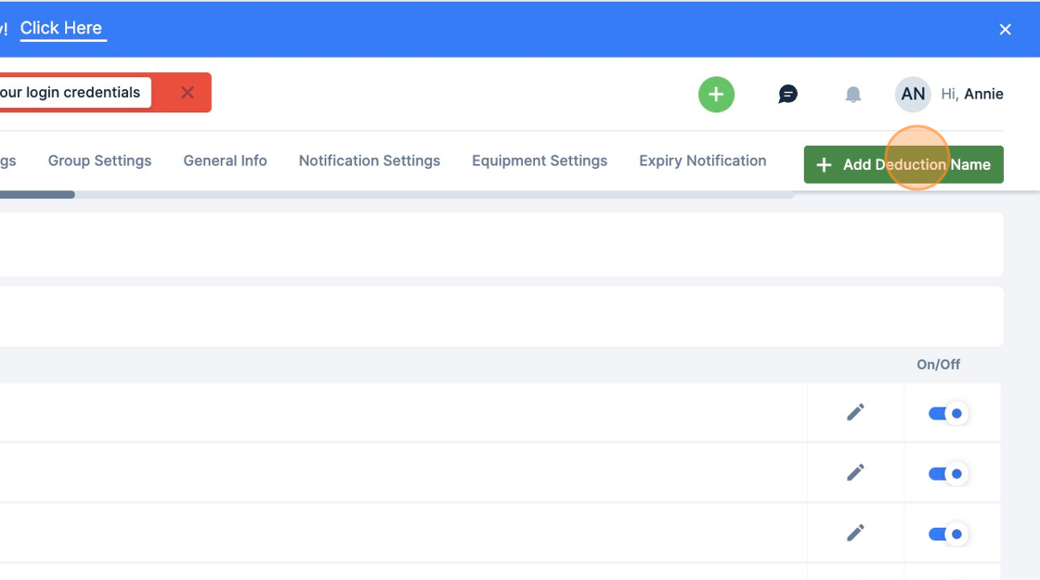Viewport: 1040px width, 580px height.
Task: Click Add Deduction Name button
Action: coord(903,164)
